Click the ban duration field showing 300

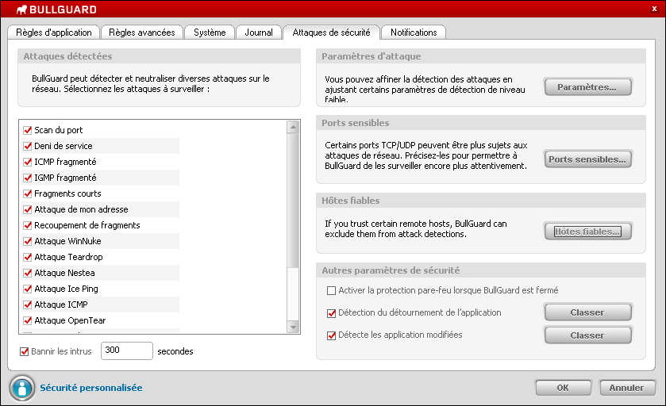click(x=126, y=350)
